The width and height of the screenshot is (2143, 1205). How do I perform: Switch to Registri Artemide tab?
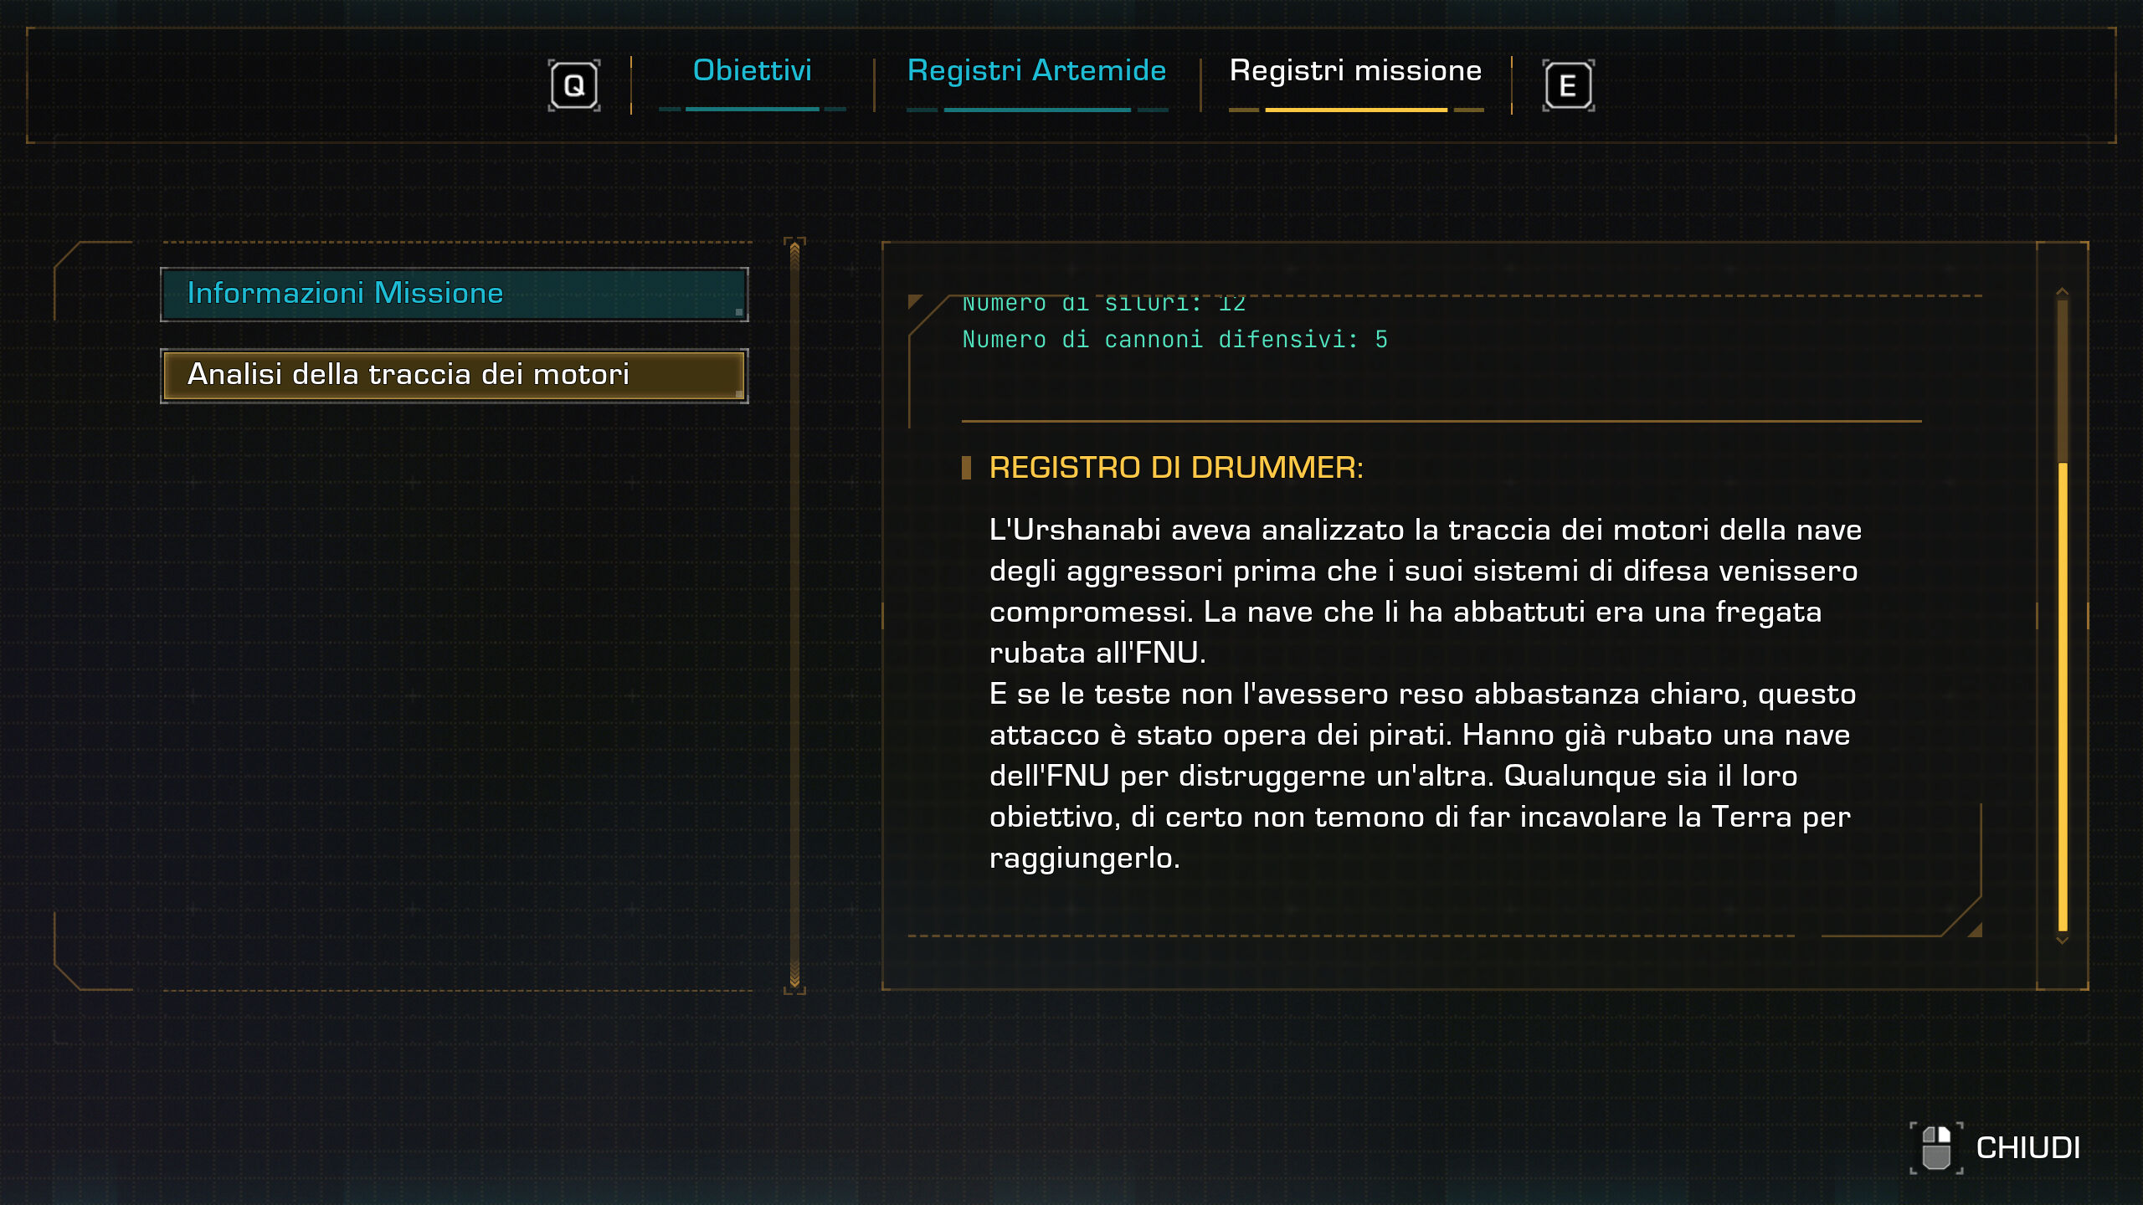coord(1037,71)
